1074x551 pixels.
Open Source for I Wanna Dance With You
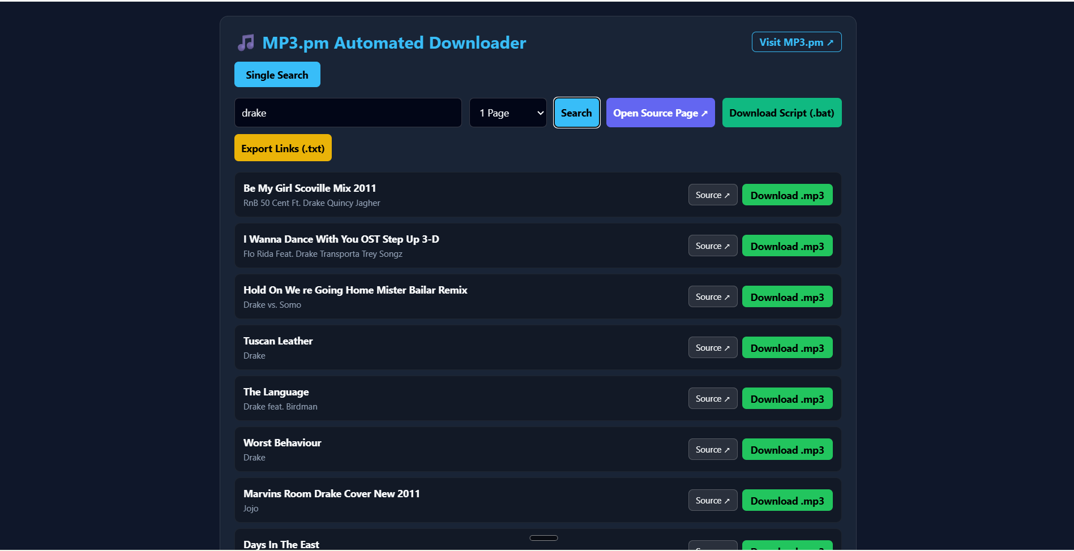point(712,246)
